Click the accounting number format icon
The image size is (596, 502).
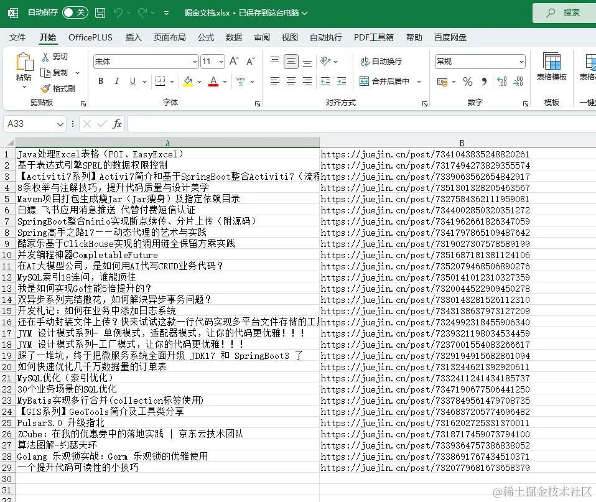pos(442,81)
